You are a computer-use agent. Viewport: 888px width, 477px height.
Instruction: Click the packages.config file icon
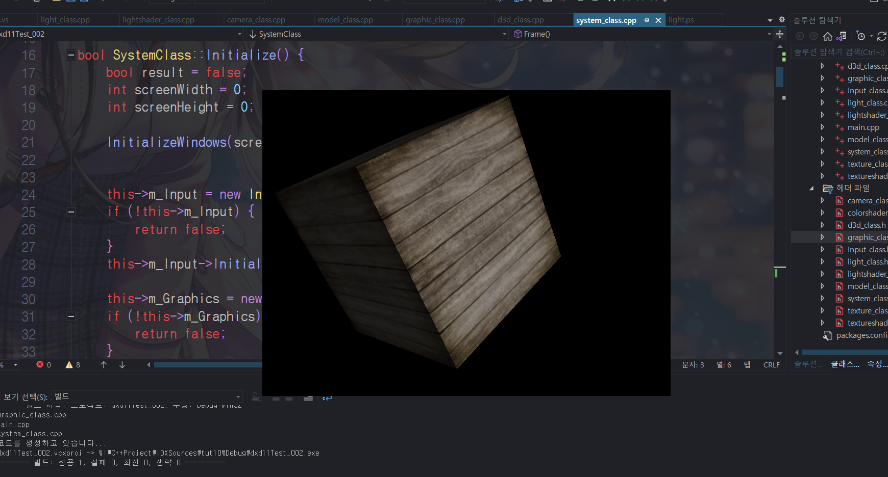(x=828, y=335)
